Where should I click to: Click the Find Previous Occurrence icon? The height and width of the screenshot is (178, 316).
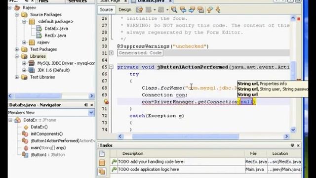point(183,10)
